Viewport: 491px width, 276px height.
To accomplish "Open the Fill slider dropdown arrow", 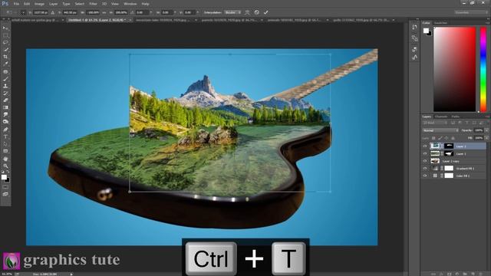I will pos(486,138).
